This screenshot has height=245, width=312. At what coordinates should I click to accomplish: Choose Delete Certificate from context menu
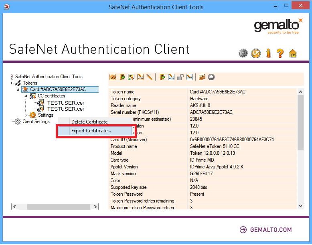click(89, 121)
